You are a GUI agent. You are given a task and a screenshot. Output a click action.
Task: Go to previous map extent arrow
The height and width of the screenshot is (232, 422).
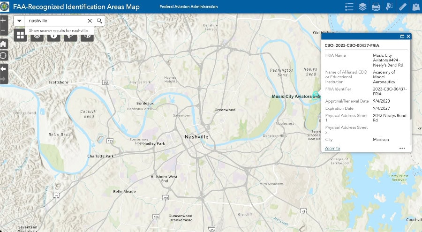click(x=3, y=68)
